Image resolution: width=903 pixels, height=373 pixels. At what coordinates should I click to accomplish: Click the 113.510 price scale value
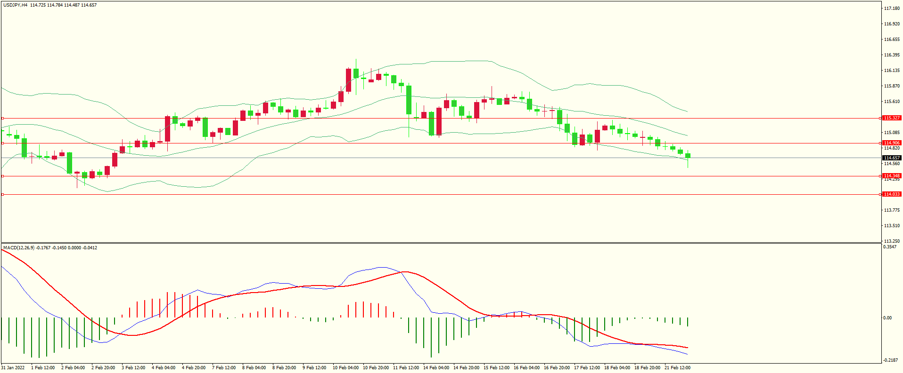(x=892, y=226)
